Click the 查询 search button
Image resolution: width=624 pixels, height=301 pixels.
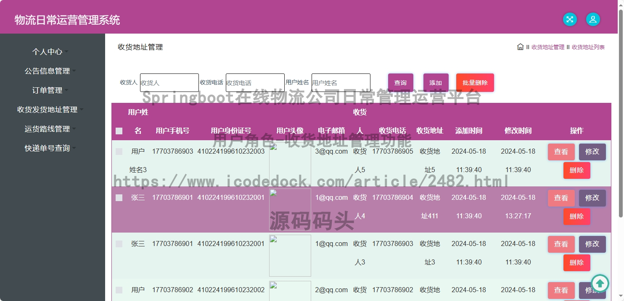click(x=401, y=83)
